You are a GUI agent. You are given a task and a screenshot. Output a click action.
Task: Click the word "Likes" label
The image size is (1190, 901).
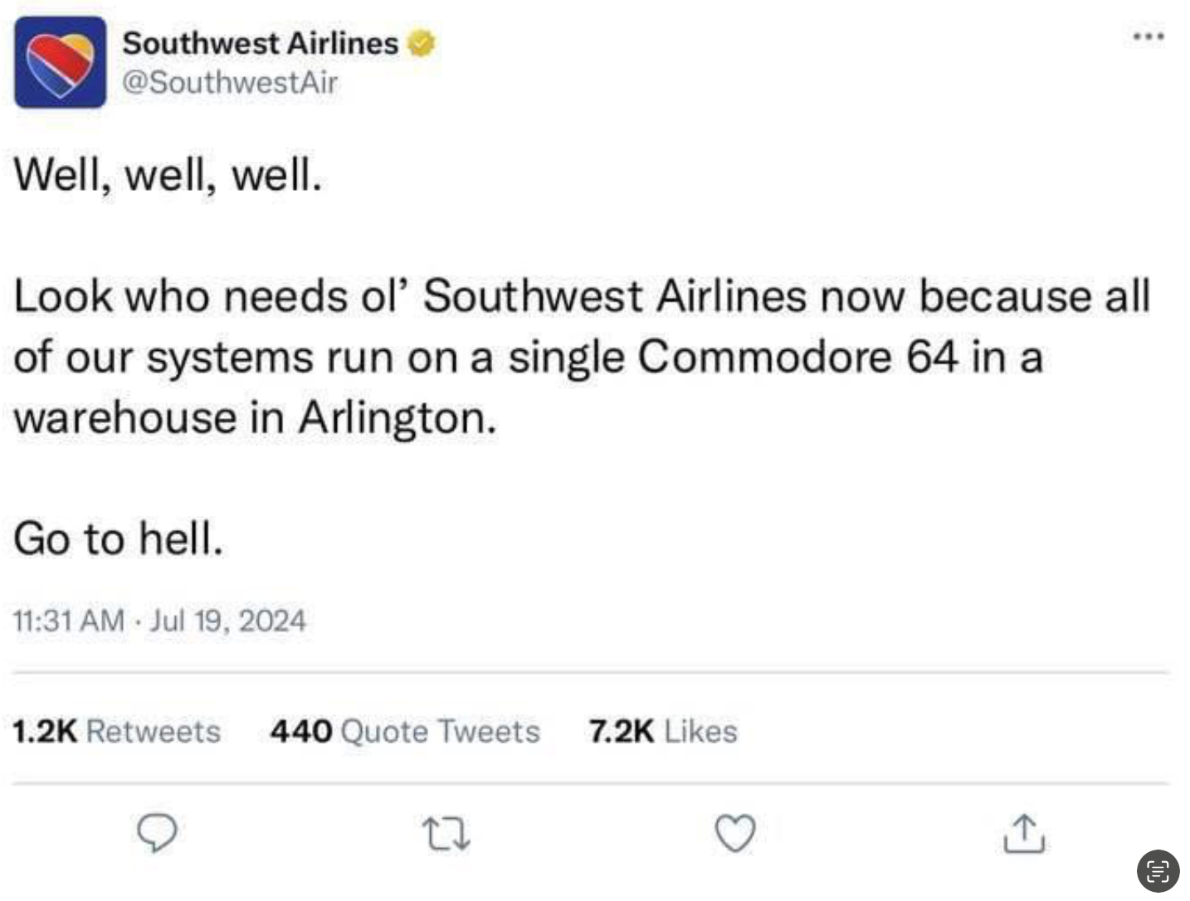[x=700, y=732]
